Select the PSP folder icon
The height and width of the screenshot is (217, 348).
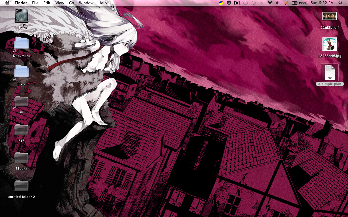click(x=21, y=130)
